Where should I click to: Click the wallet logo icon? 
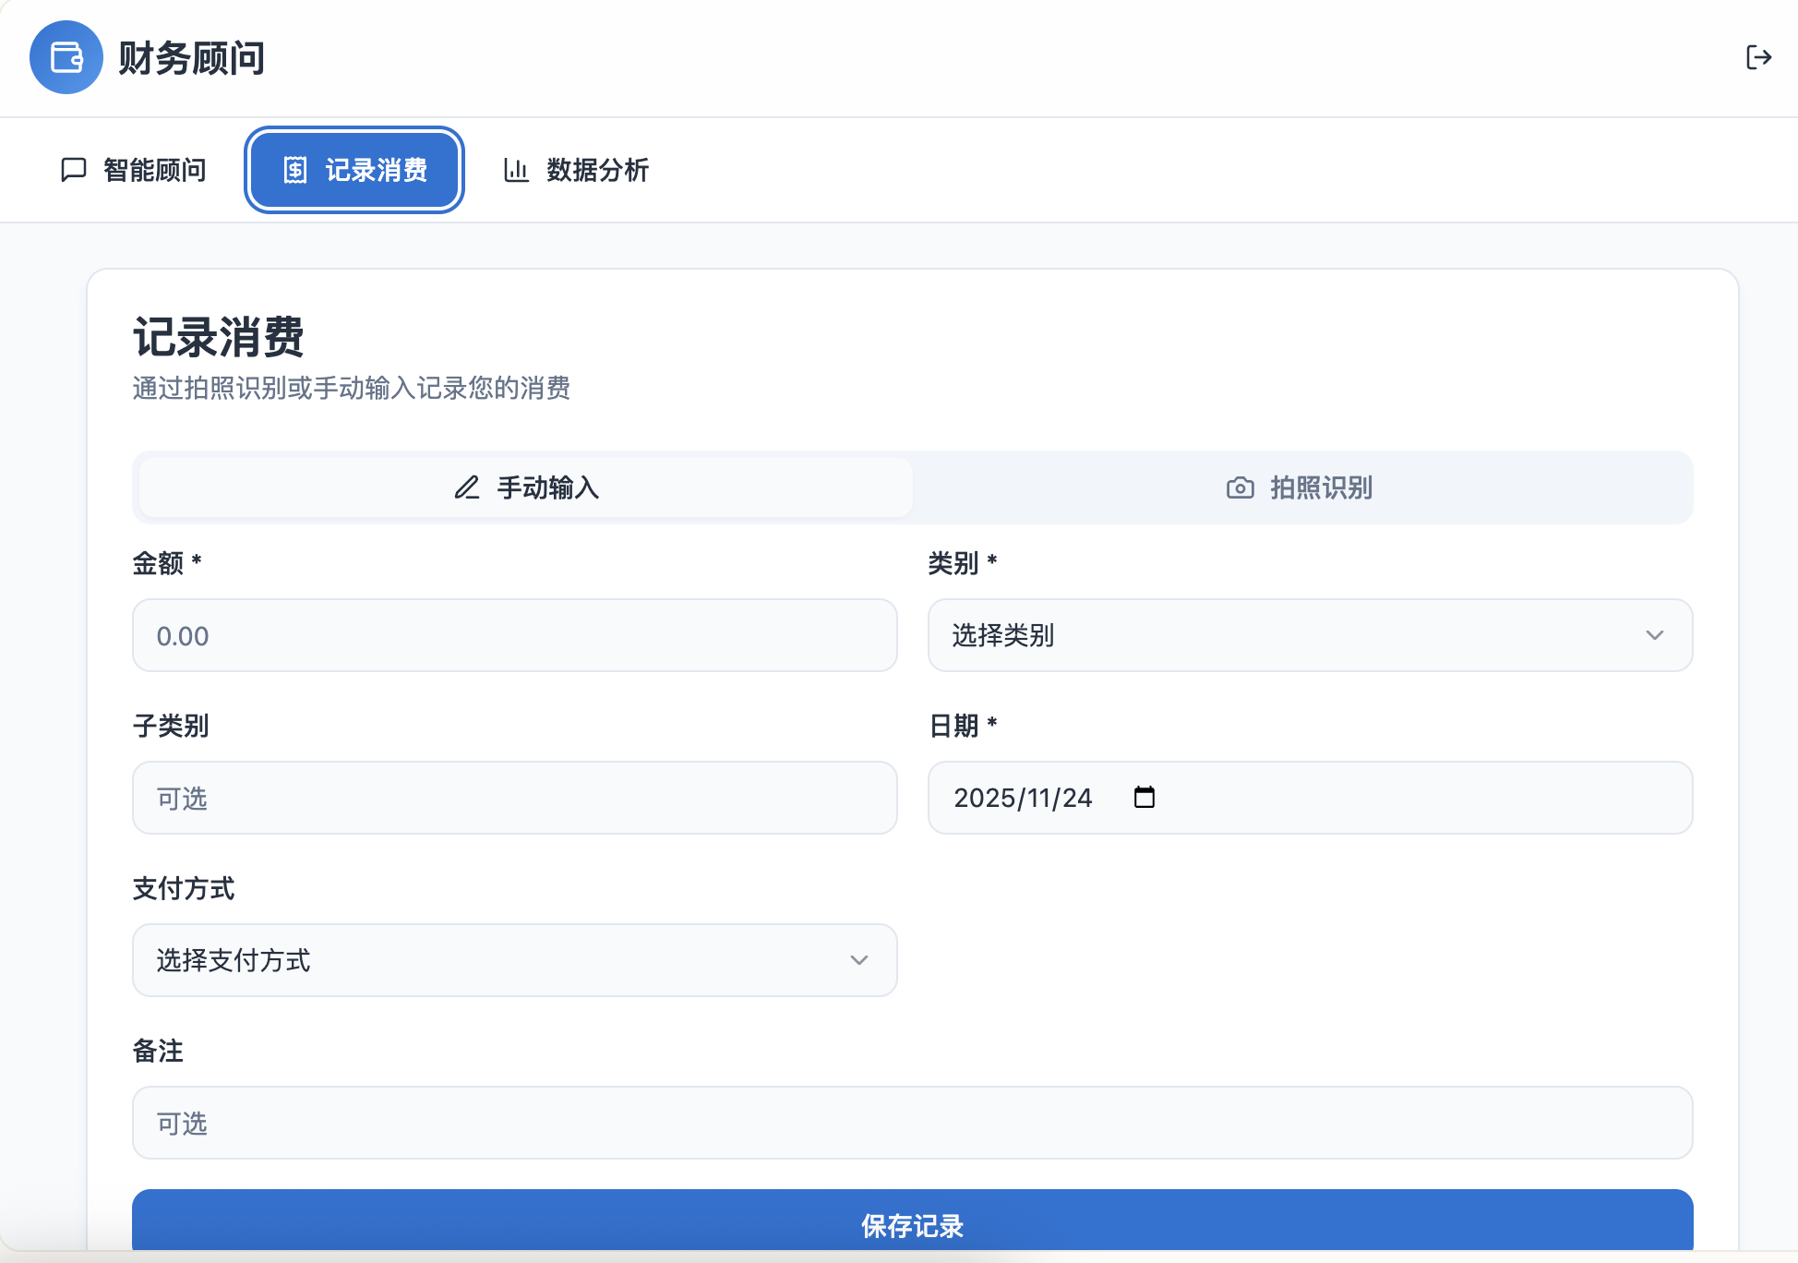pyautogui.click(x=66, y=57)
